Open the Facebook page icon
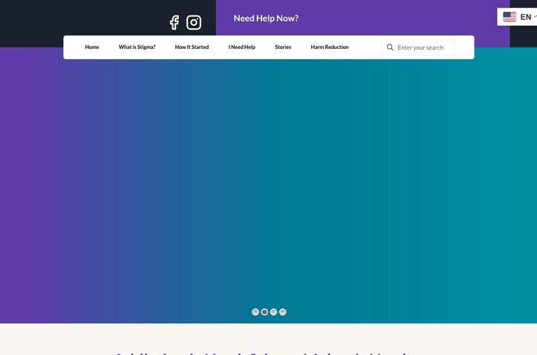Viewport: 537px width, 355px height. click(x=175, y=22)
